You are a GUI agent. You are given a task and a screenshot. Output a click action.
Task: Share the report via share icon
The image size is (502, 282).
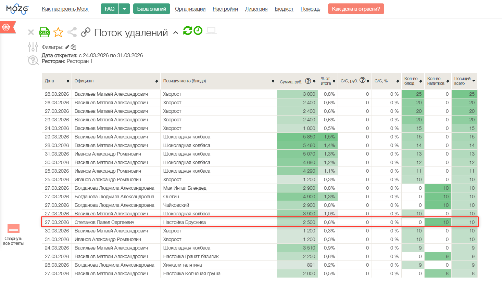tap(72, 32)
